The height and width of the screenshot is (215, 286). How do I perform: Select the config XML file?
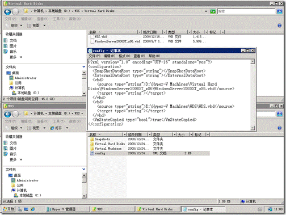point(149,153)
